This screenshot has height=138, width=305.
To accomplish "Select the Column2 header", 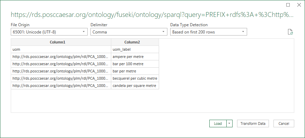I will (x=135, y=42).
